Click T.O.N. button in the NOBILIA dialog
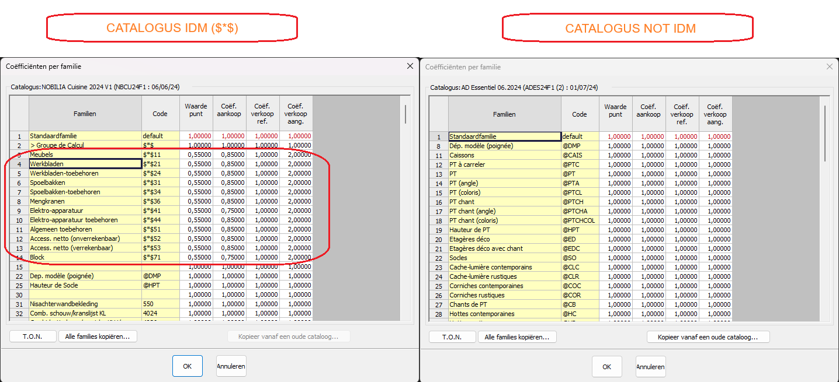 33,337
